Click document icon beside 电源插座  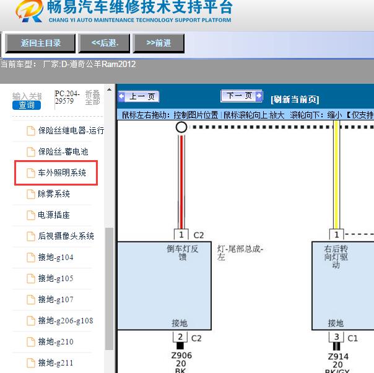click(31, 215)
